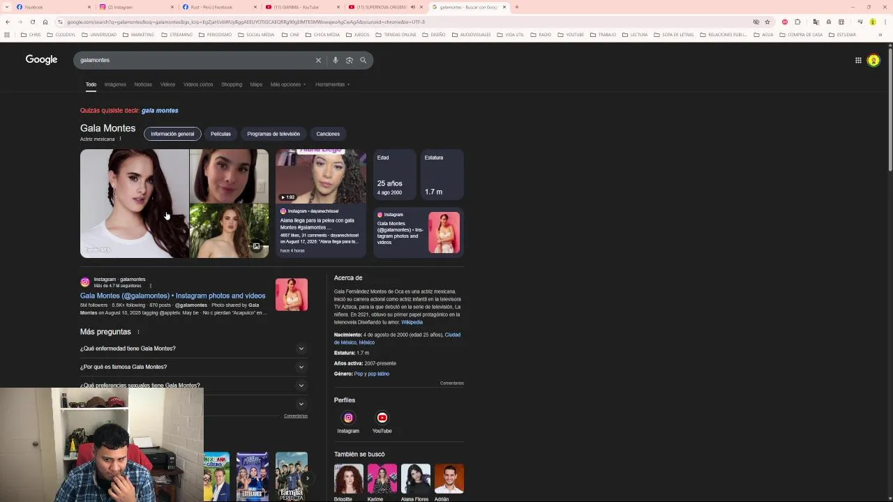Open the Google account avatar

[x=873, y=60]
